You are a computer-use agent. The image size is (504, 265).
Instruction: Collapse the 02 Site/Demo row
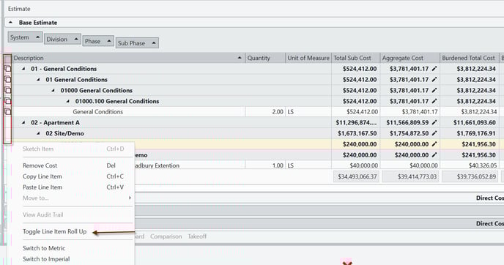click(x=38, y=133)
